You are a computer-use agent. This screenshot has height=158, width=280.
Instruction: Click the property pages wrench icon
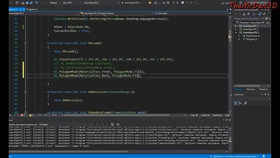245,103
